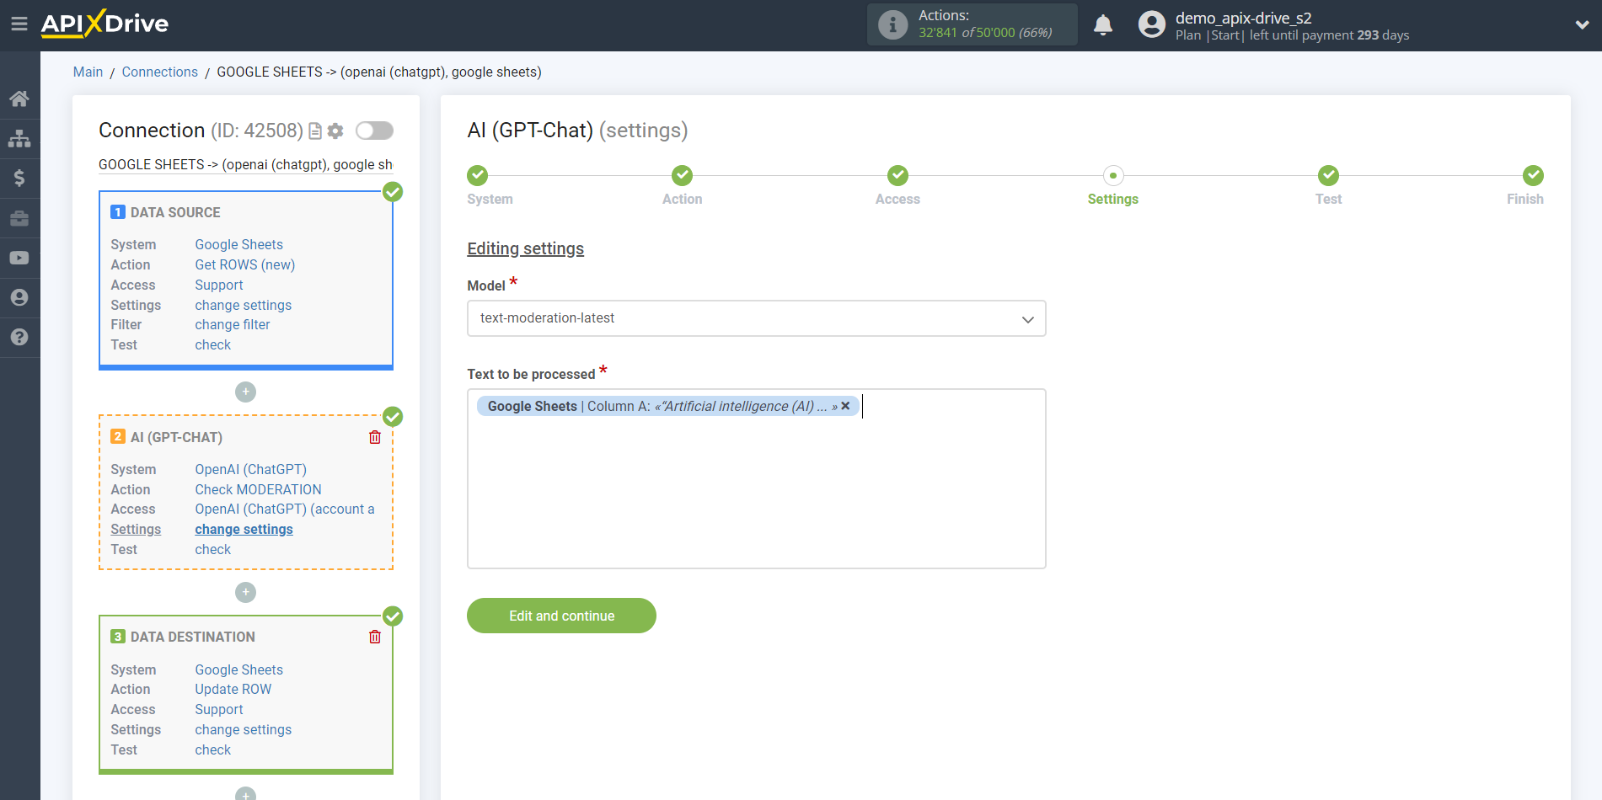Open Connections breadcrumb link
This screenshot has width=1602, height=800.
tap(159, 72)
